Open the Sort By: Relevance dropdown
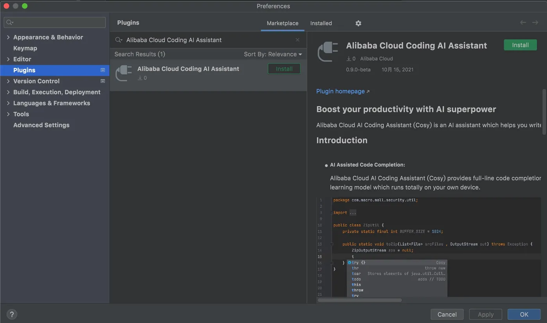The height and width of the screenshot is (323, 547). (273, 54)
